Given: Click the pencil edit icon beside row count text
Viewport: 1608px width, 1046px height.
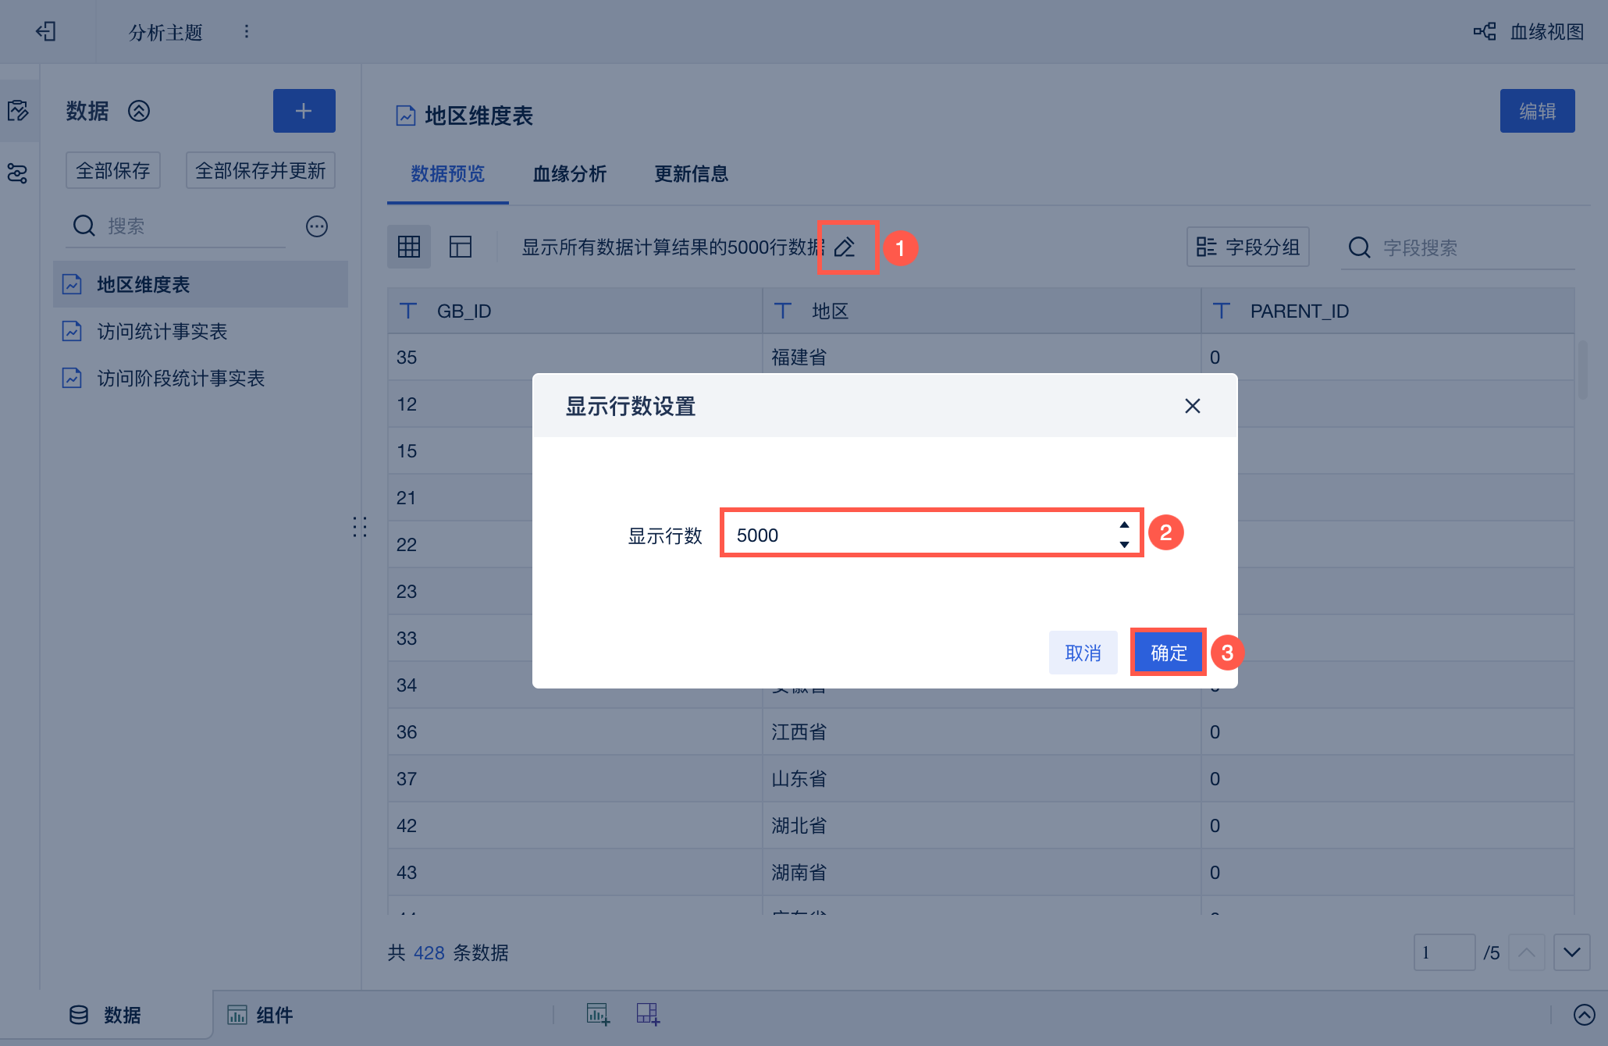Looking at the screenshot, I should click(845, 247).
